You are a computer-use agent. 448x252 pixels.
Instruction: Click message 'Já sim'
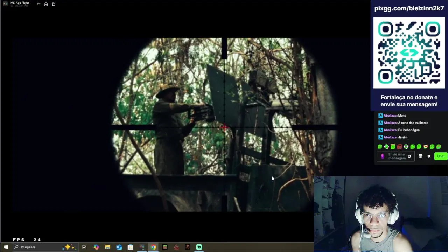pyautogui.click(x=403, y=137)
